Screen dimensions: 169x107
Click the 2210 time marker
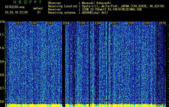[163, 23]
